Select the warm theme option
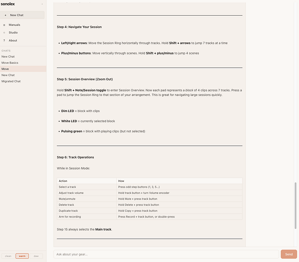299x262 pixels. 22,256
